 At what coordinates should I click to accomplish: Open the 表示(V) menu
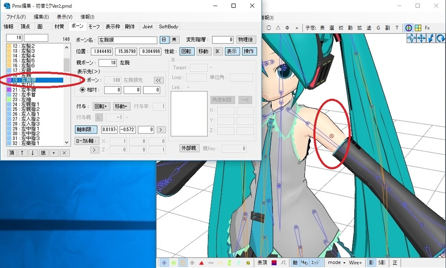pos(64,17)
